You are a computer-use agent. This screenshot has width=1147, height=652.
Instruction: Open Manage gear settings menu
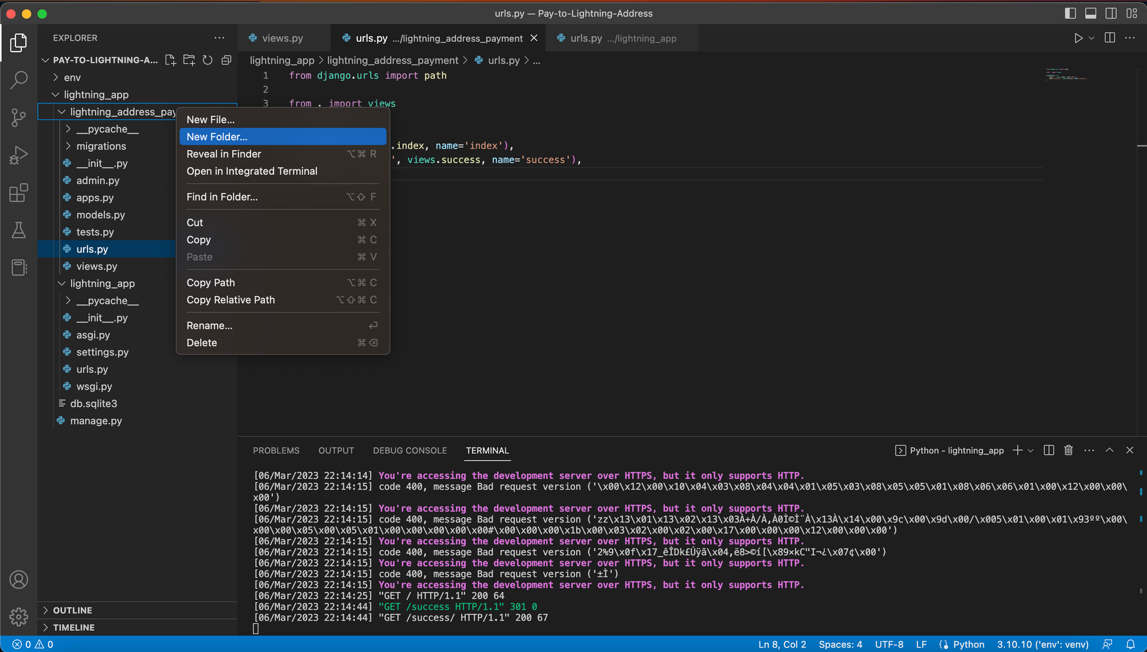click(18, 617)
